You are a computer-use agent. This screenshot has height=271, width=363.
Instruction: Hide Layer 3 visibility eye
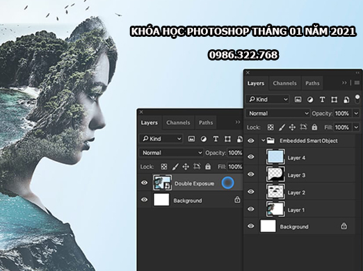coord(250,174)
